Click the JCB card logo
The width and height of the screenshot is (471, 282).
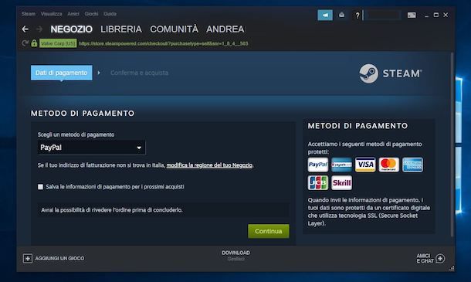coord(318,183)
